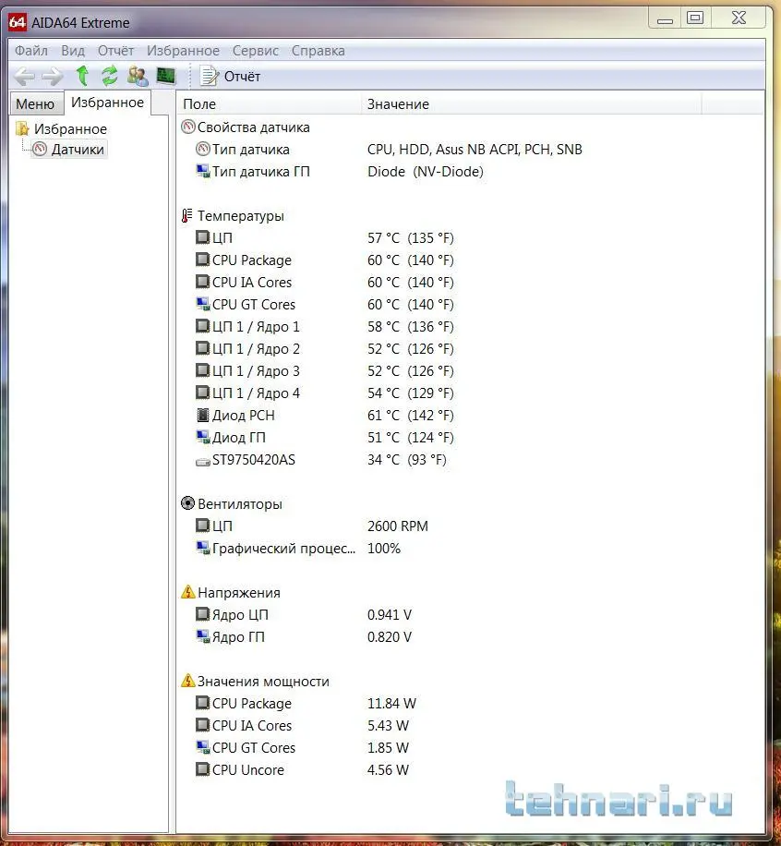
Task: Open the Вид menu
Action: [73, 51]
